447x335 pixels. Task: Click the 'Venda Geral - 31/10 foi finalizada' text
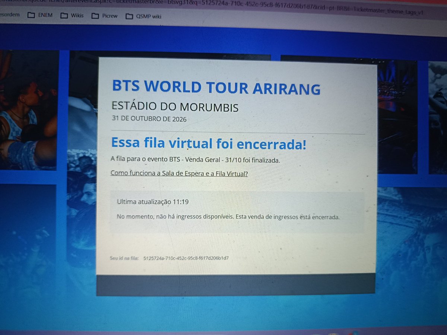233,160
